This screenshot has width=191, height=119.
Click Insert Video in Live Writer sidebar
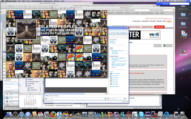click(x=114, y=84)
